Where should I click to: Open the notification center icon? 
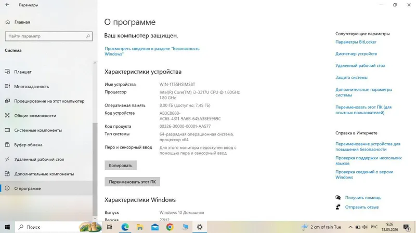tap(406, 227)
